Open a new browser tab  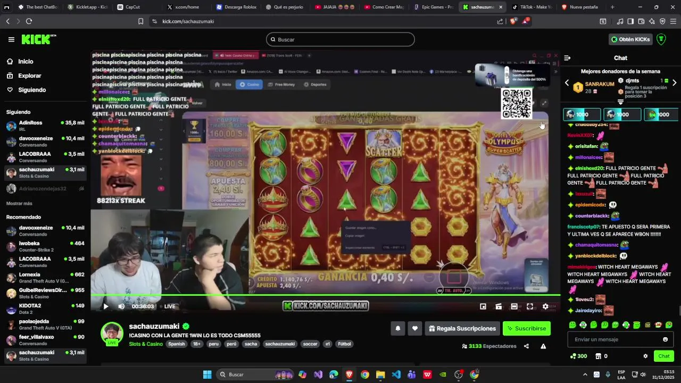pyautogui.click(x=612, y=7)
